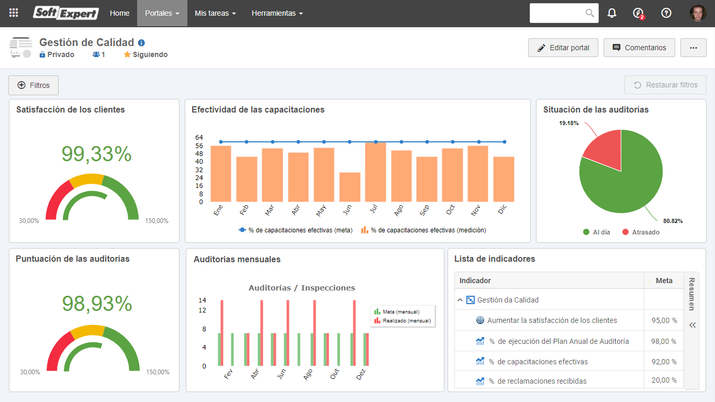Screen dimensions: 715x402
Task: Open the Herramientas menu
Action: (277, 13)
